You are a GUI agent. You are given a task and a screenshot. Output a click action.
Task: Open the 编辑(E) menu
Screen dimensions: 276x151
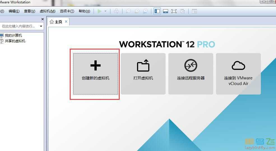click(x=14, y=11)
